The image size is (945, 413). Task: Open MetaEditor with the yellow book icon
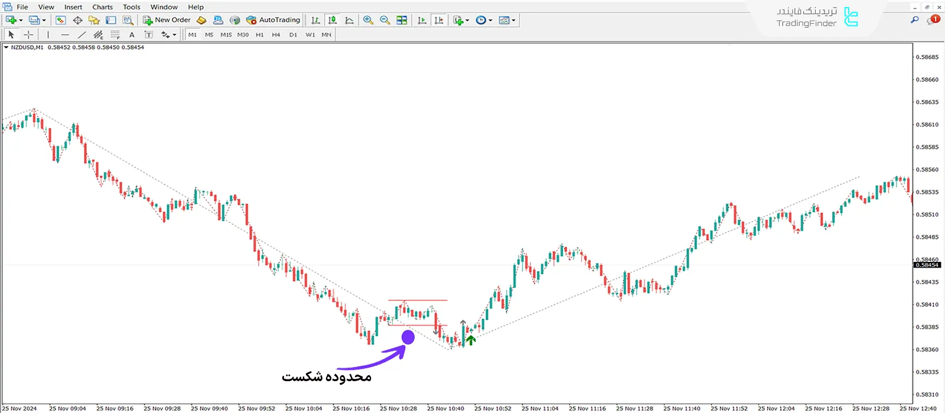[201, 20]
